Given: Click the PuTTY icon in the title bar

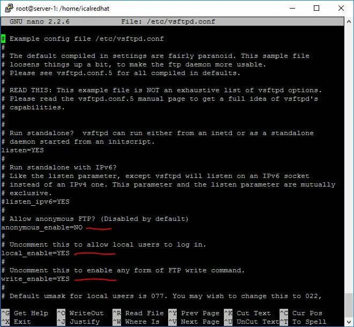Looking at the screenshot, I should pos(9,9).
